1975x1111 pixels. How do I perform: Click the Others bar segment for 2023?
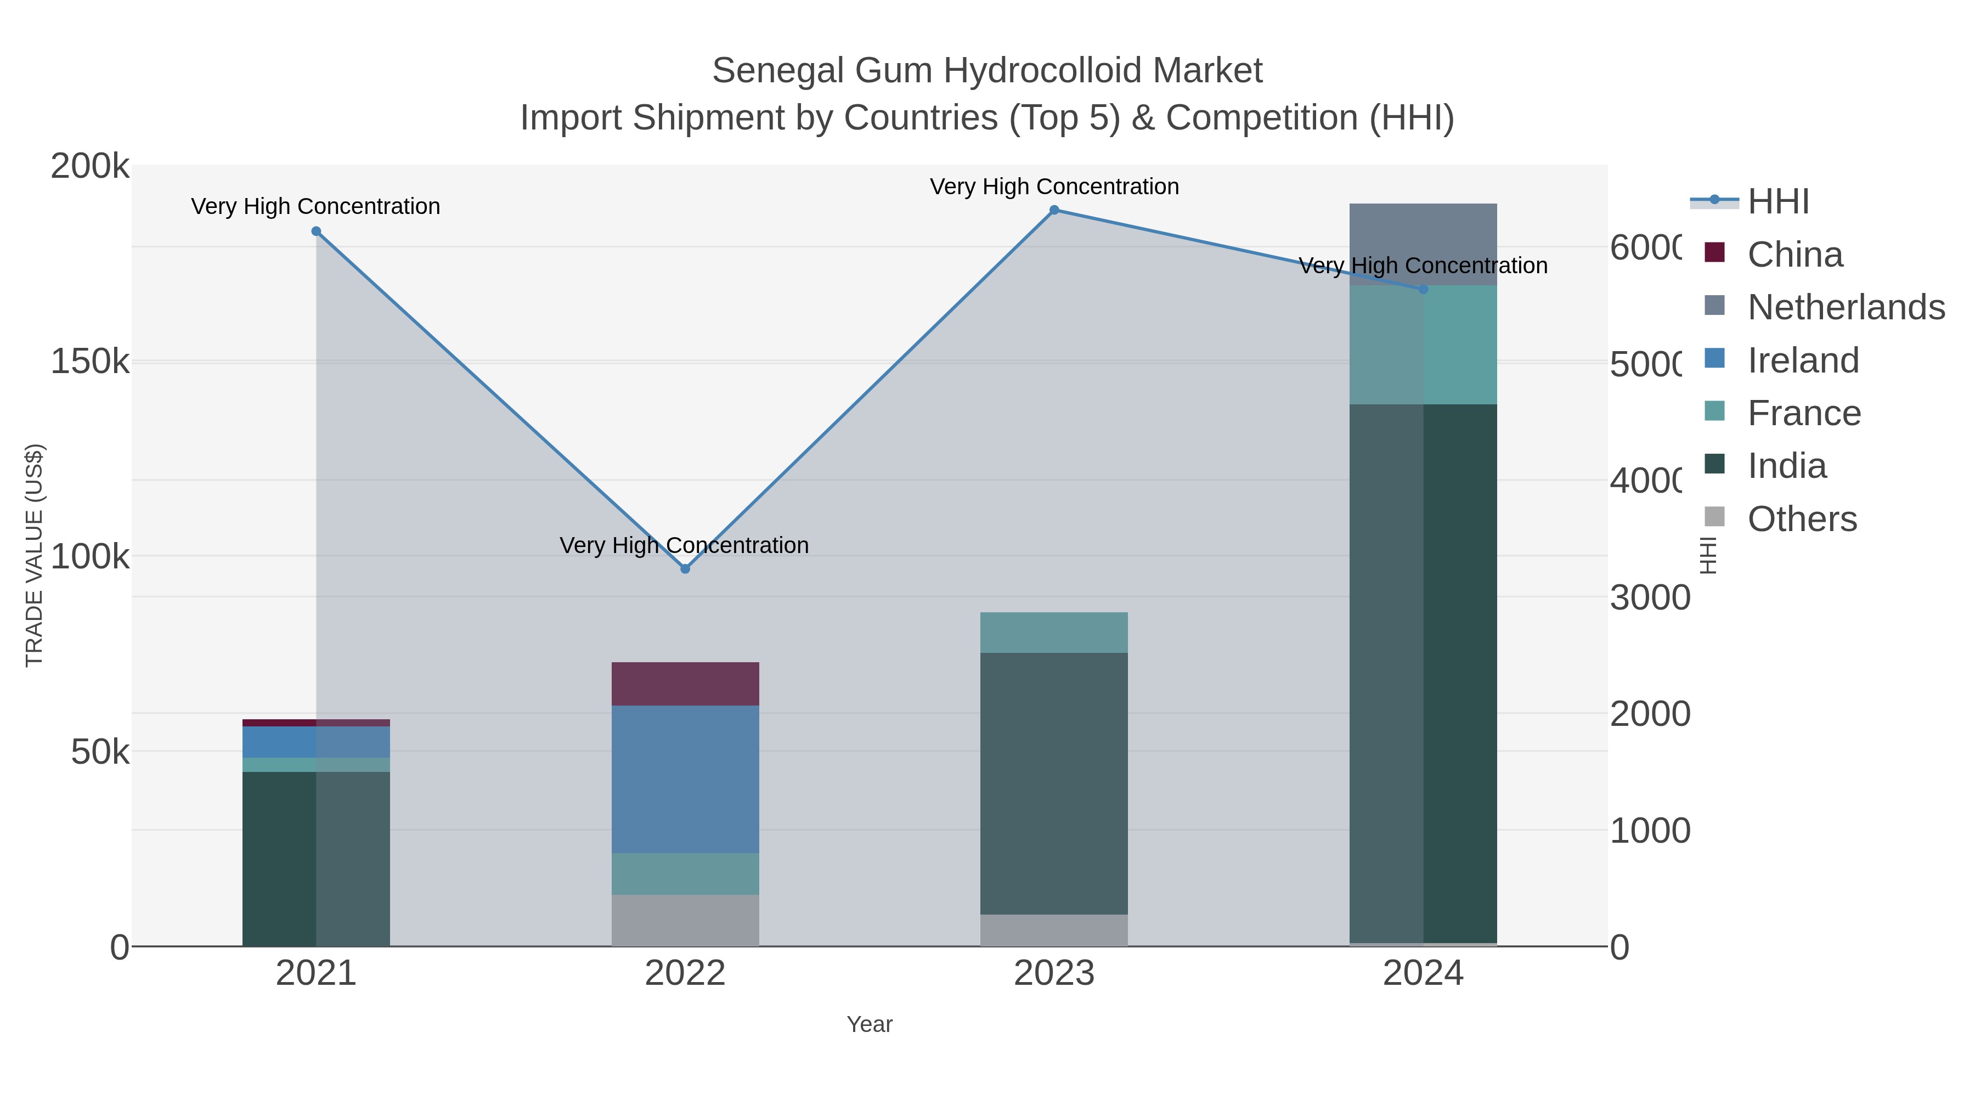tap(1054, 930)
